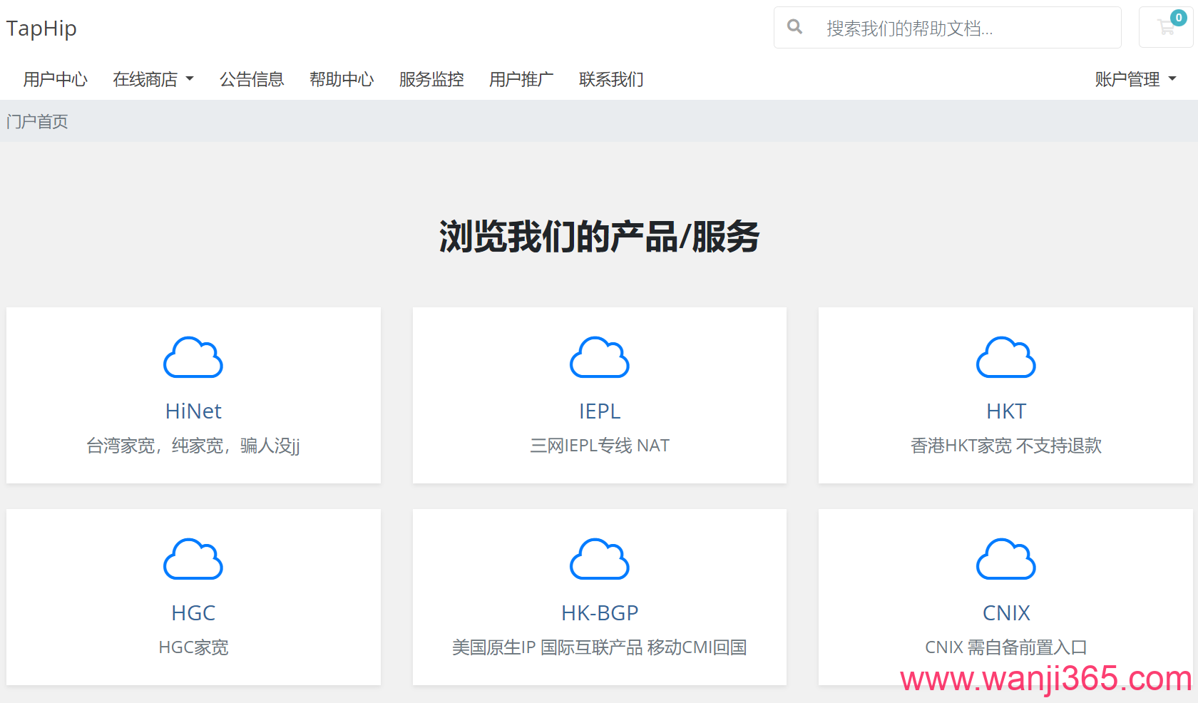Viewport: 1198px width, 703px height.
Task: Click the HiNet cloud icon
Action: [x=193, y=357]
